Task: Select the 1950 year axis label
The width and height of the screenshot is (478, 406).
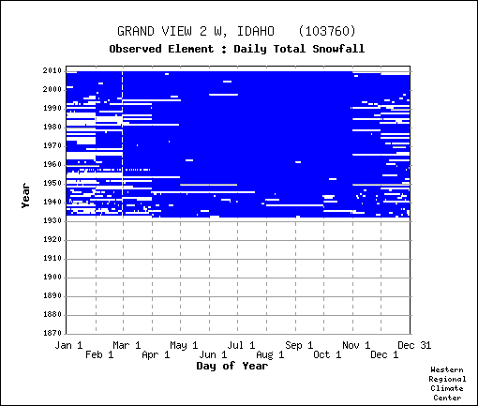Action: tap(52, 184)
